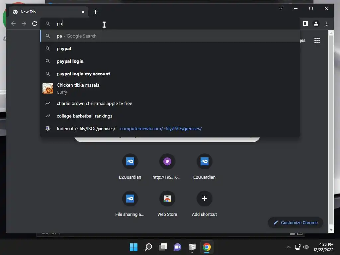Screen dimensions: 340x255
Task: Open the Windows Start menu
Action: tap(133, 247)
